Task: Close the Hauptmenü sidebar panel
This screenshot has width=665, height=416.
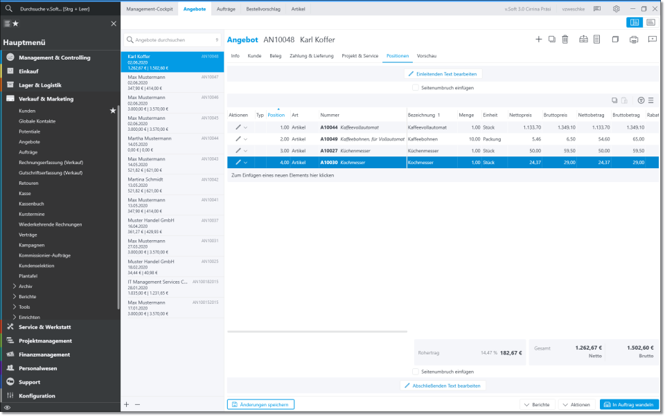Action: click(114, 24)
